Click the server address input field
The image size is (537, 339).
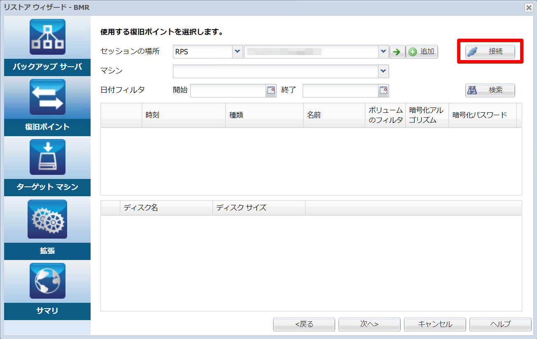[x=311, y=52]
